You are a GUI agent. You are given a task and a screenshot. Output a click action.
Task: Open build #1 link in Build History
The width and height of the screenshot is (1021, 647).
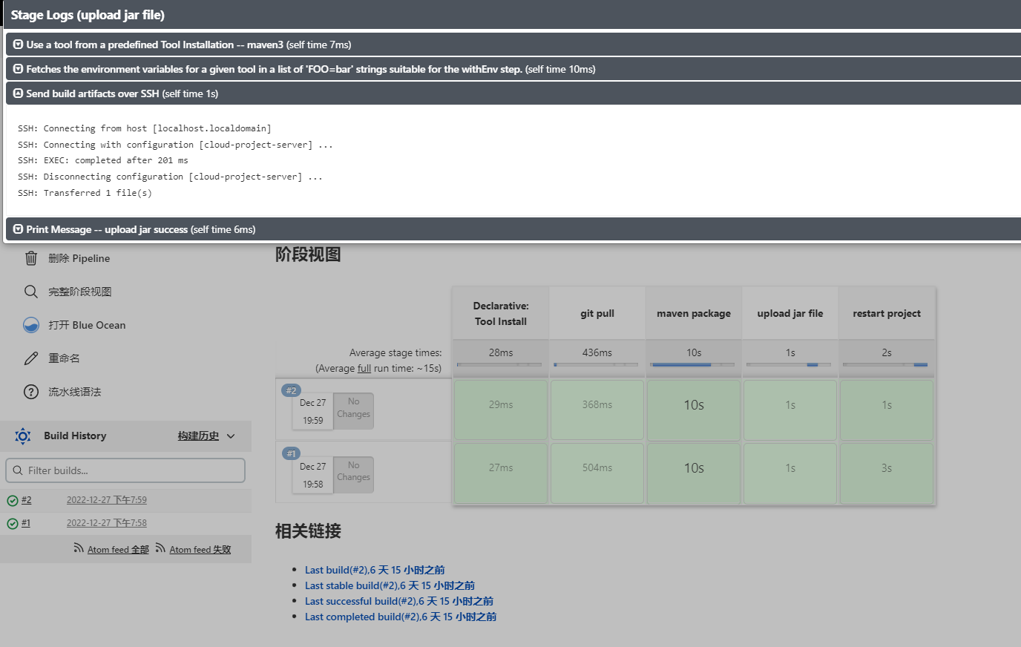[26, 523]
